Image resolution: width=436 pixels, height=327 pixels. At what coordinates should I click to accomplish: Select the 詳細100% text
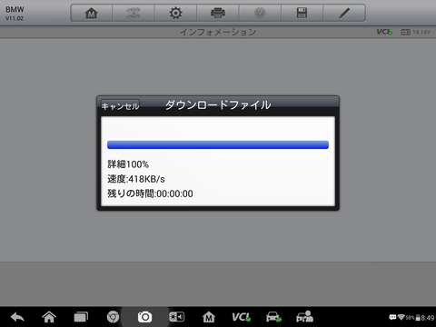tap(128, 164)
